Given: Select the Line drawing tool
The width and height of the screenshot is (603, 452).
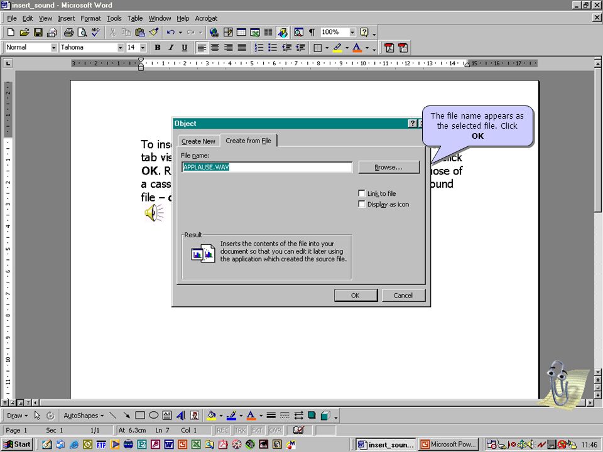Looking at the screenshot, I should [x=112, y=416].
